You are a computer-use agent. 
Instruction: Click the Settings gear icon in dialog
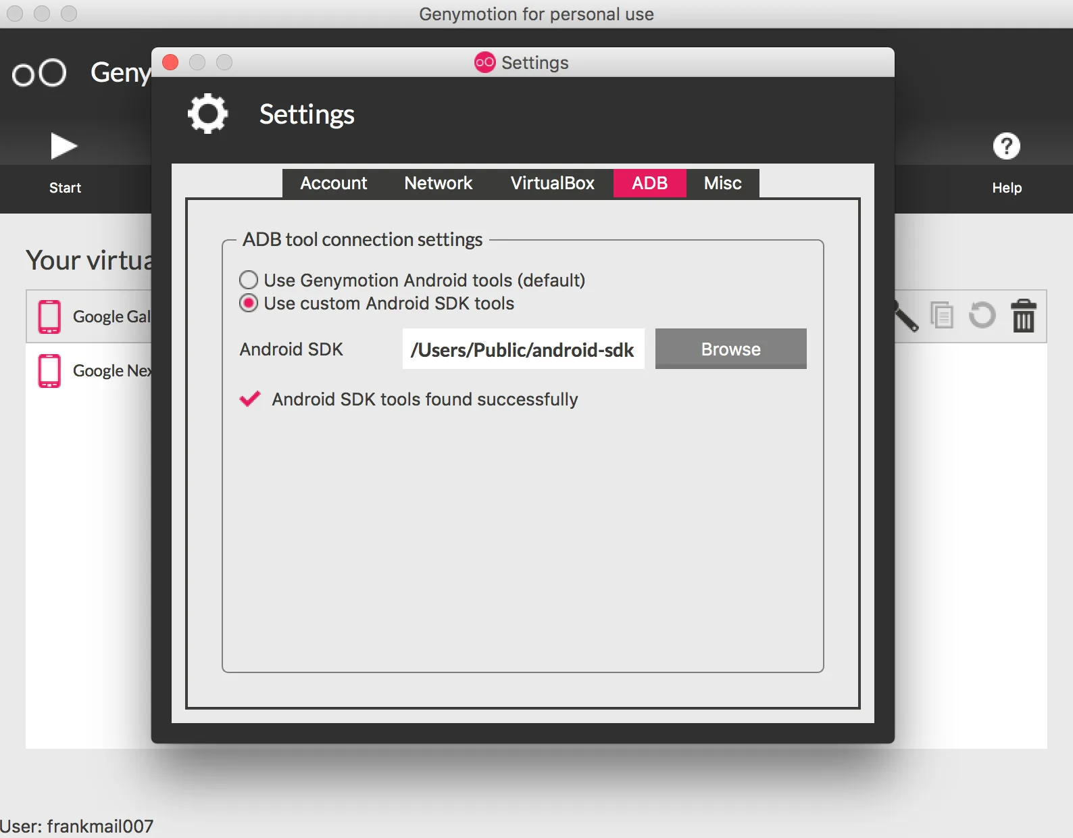click(207, 114)
